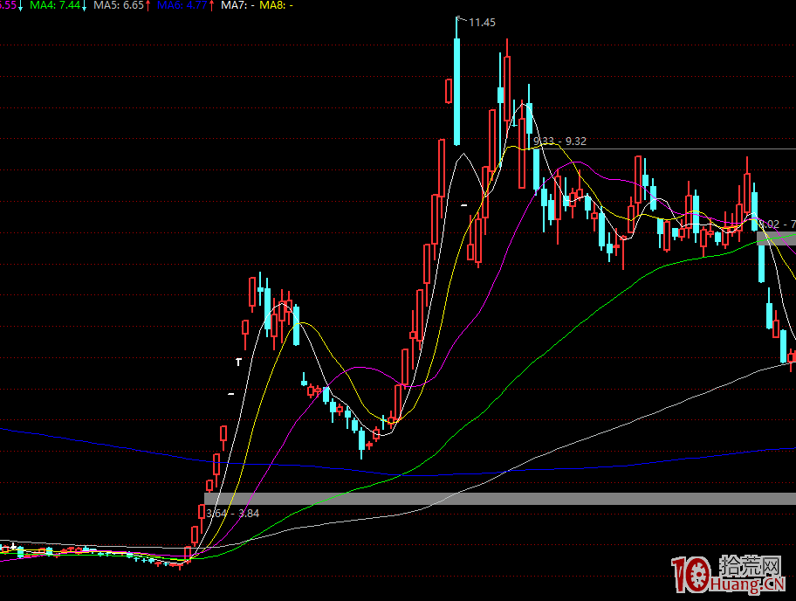Click the MA5: 6.65 indicator label
Viewport: 796px width, 601px height.
coord(118,5)
